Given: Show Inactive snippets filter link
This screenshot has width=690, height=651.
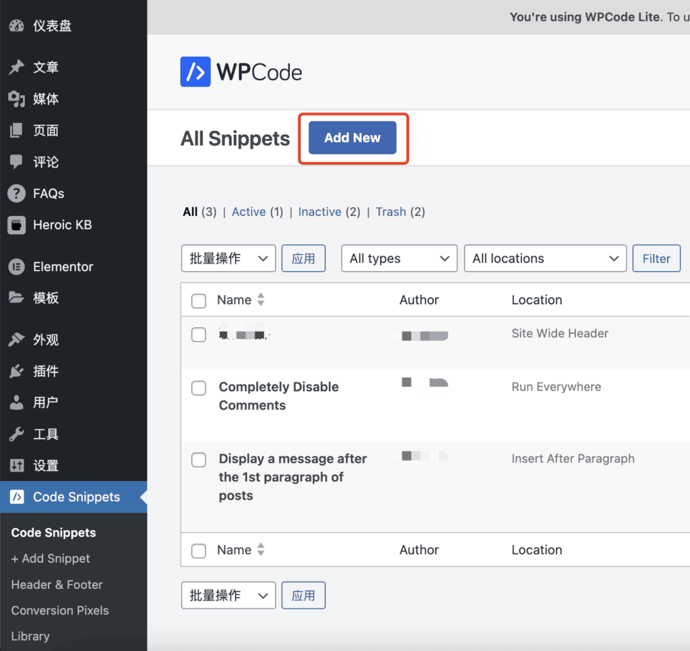Looking at the screenshot, I should coord(319,212).
